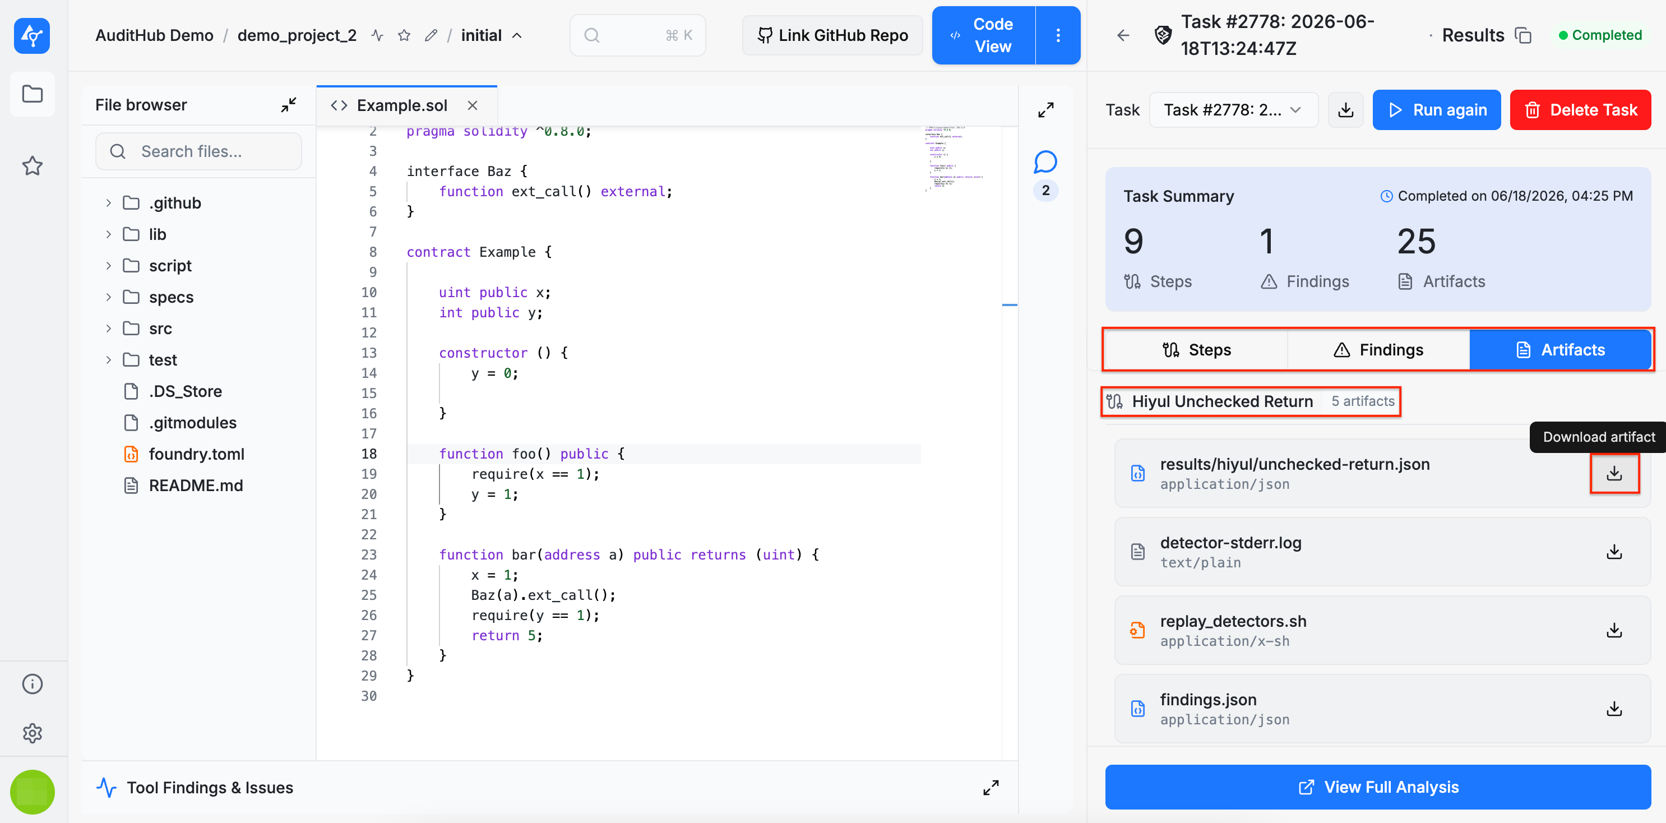Copy results with the copy icon
This screenshot has height=823, width=1666.
click(x=1524, y=35)
